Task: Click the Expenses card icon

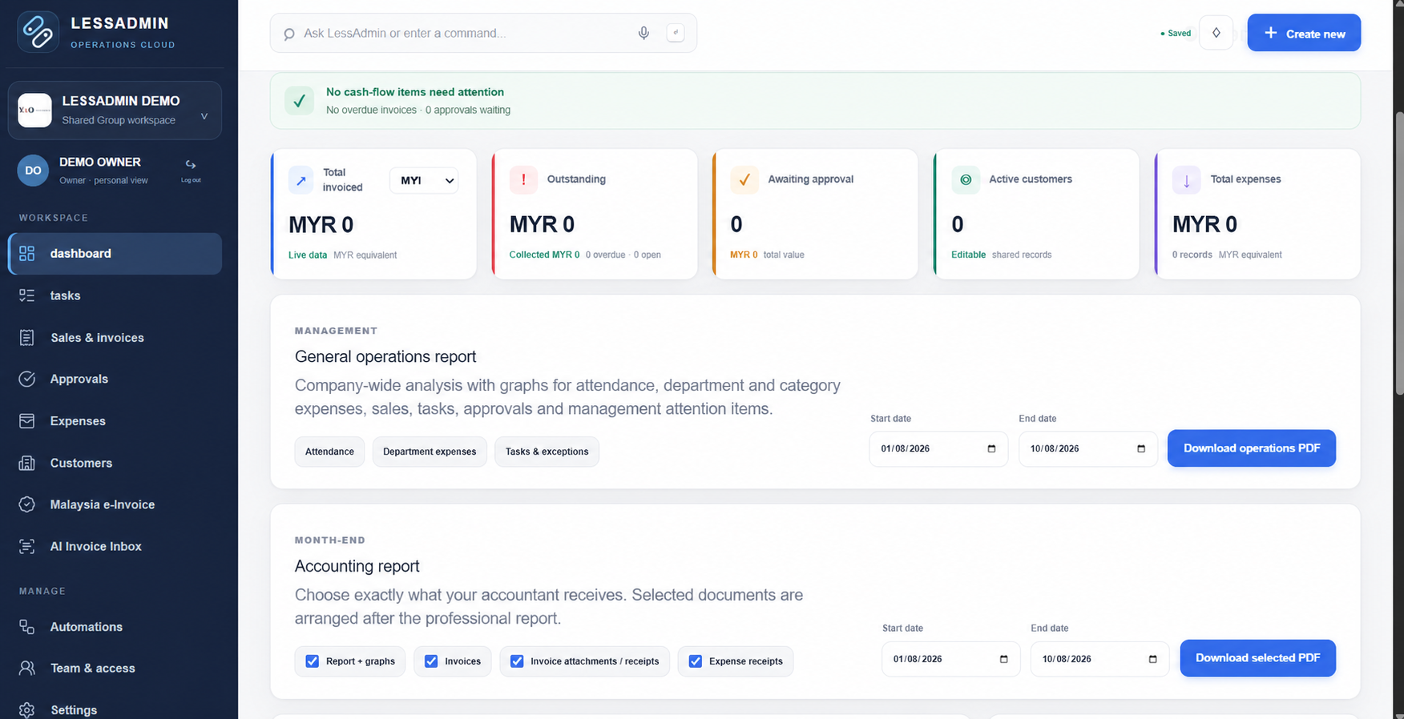Action: [x=27, y=421]
